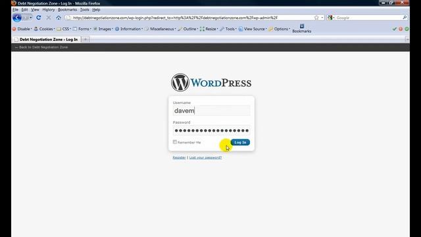Open the web developer Options dropdown
The image size is (421, 237).
coord(280,29)
